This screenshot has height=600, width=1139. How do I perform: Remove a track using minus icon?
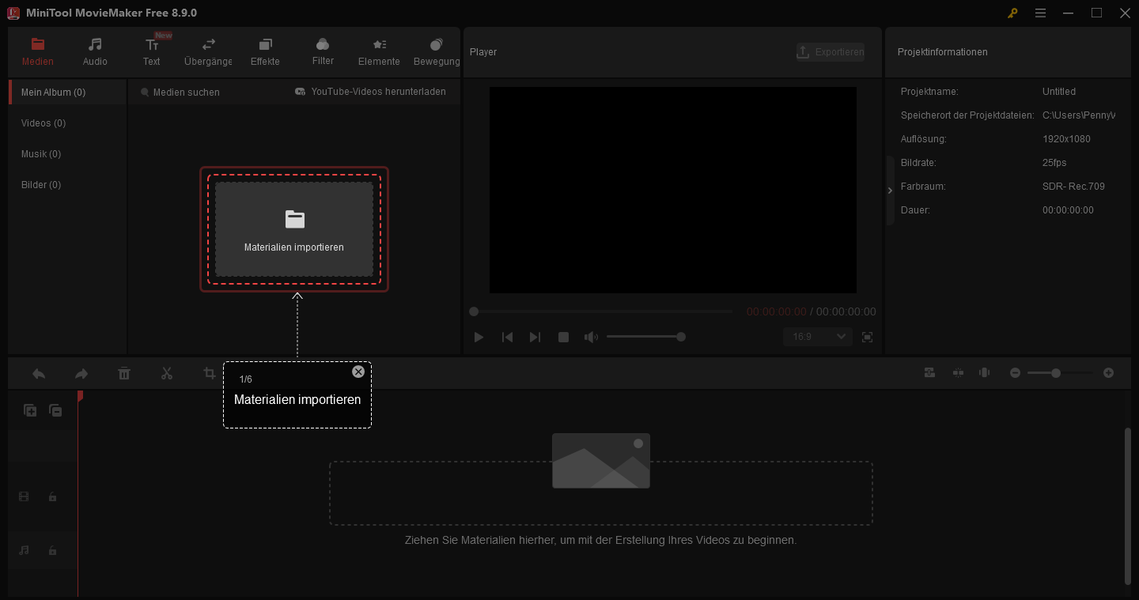(55, 410)
